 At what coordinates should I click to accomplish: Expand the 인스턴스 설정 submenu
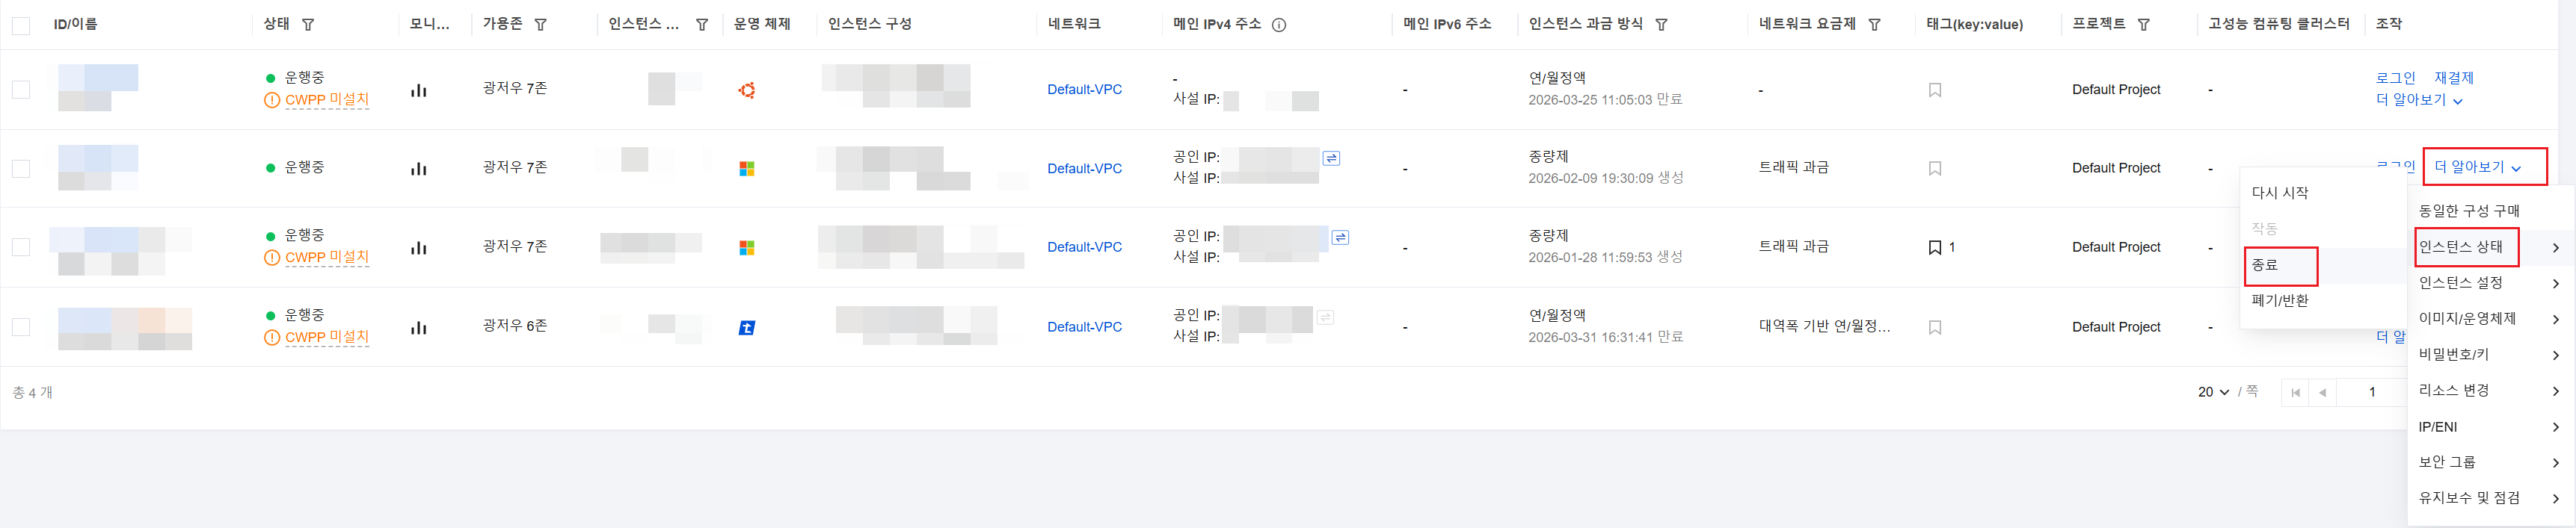click(2488, 284)
